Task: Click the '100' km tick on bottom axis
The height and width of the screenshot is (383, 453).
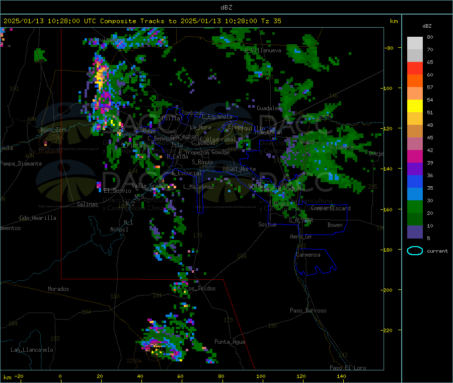Action: click(x=261, y=376)
